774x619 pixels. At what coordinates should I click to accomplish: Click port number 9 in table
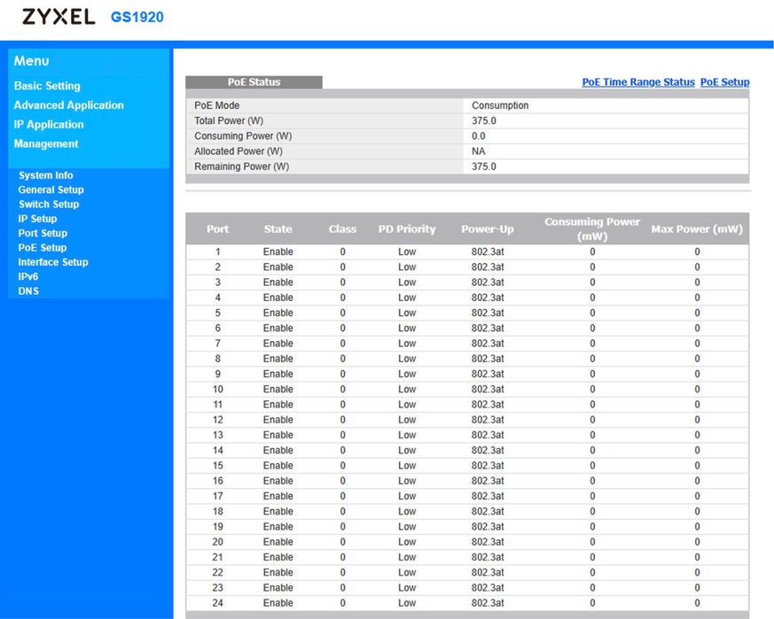[x=218, y=374]
